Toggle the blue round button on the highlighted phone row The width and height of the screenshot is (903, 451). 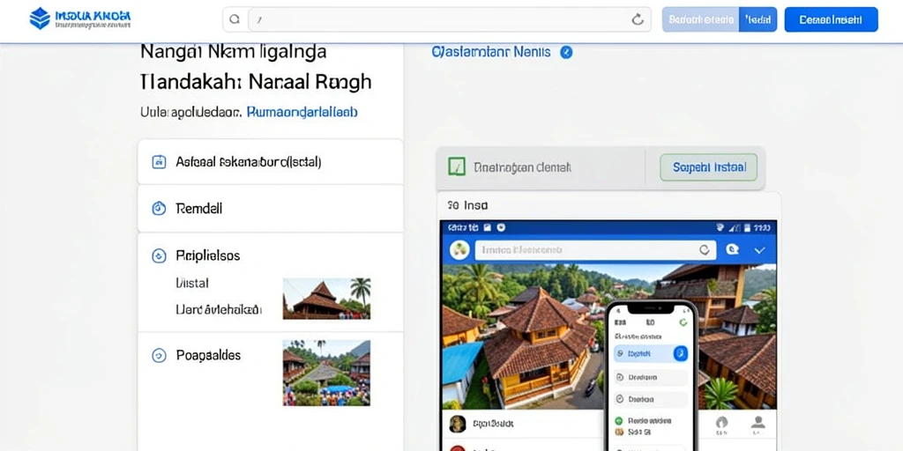click(681, 353)
